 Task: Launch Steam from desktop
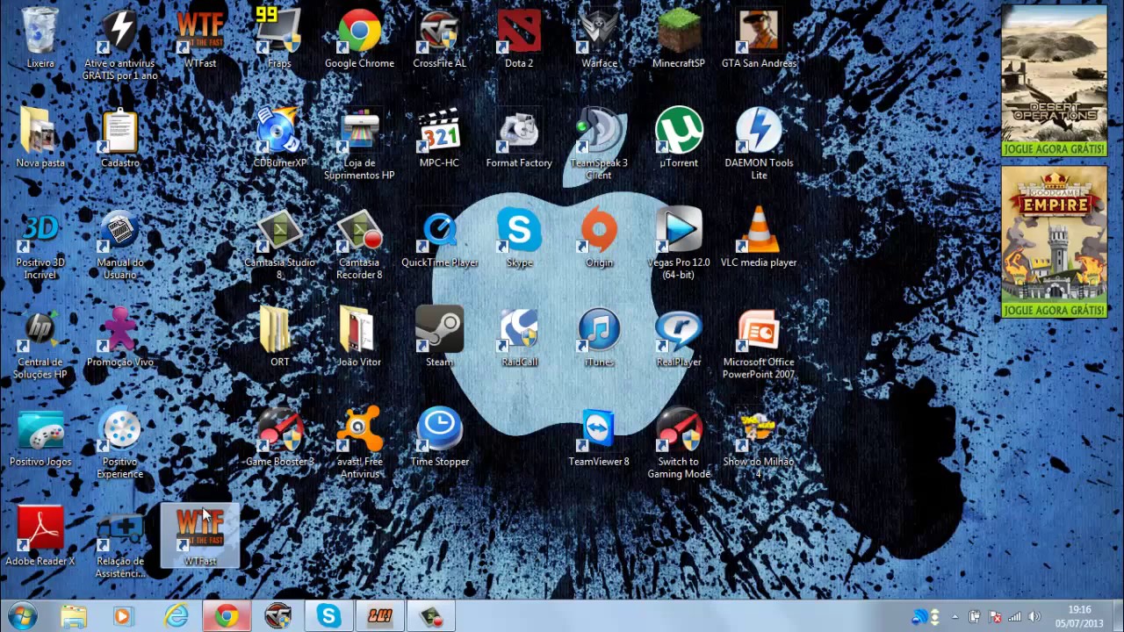pos(439,336)
